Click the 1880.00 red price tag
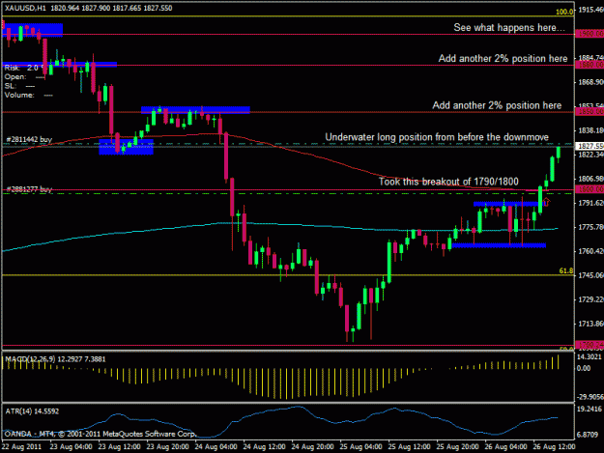The width and height of the screenshot is (604, 453). 590,65
